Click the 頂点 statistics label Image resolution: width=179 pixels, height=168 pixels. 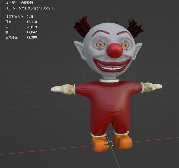[x=8, y=22]
